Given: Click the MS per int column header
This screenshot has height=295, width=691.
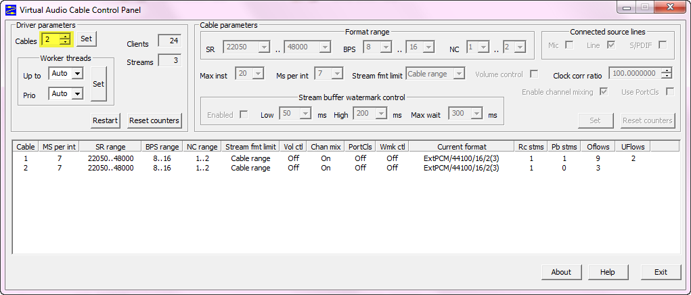Looking at the screenshot, I should [x=59, y=147].
